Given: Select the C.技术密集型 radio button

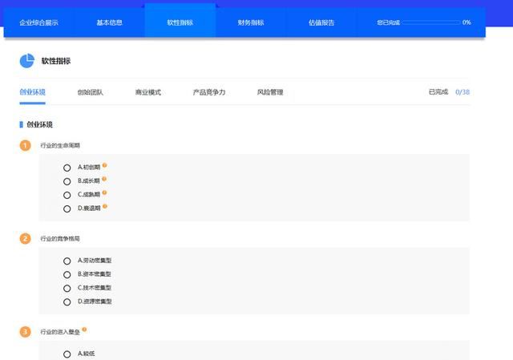Looking at the screenshot, I should coord(67,288).
